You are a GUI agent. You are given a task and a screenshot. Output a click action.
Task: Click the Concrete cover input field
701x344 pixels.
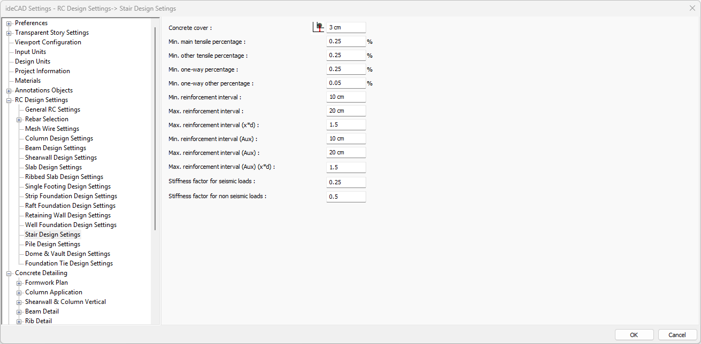pos(346,27)
